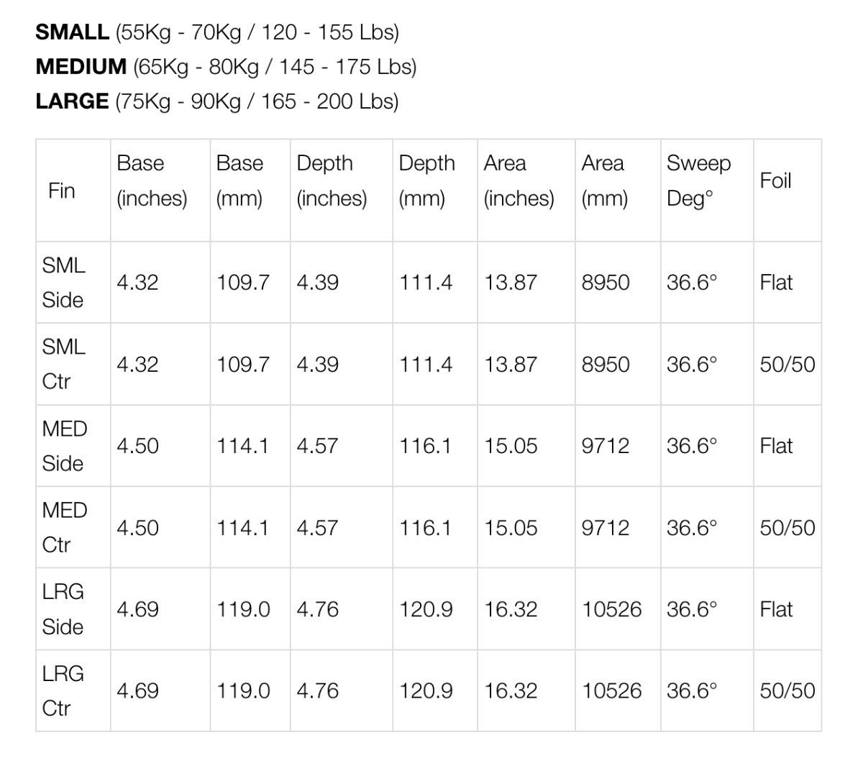Select the 116.1 depth value for MED Side

coord(426,446)
